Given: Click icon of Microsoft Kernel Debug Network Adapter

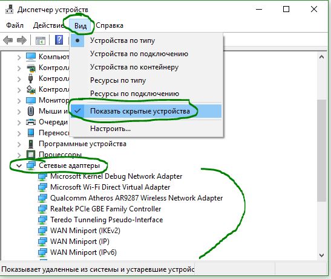Looking at the screenshot, I should pyautogui.click(x=42, y=176).
